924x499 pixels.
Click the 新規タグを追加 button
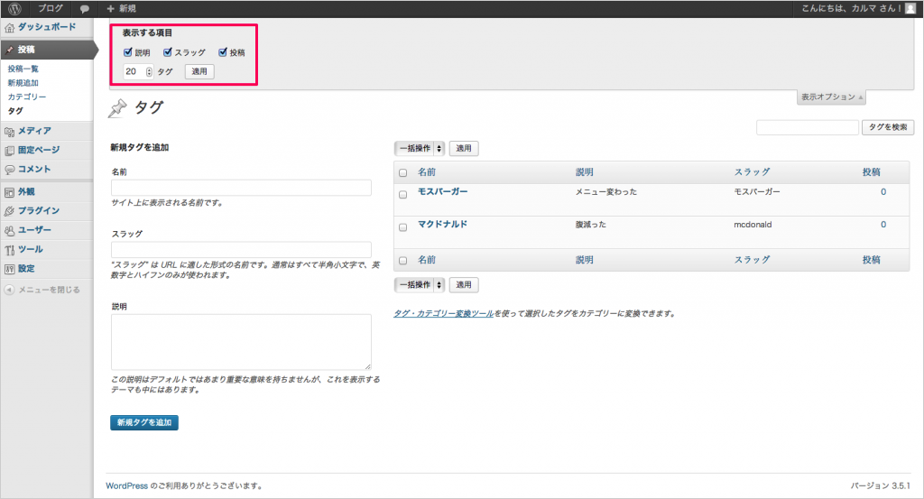point(143,422)
